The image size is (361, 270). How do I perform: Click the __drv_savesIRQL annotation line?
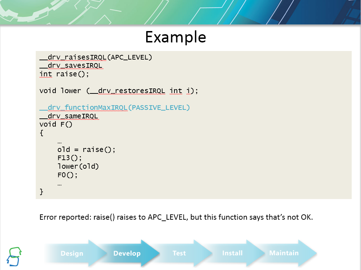(71, 66)
